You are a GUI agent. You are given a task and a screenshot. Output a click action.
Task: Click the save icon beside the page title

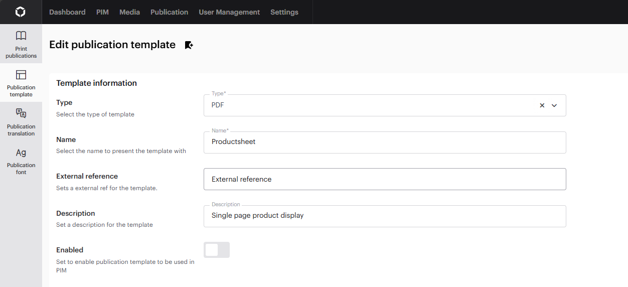pos(189,45)
